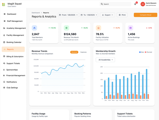Switch chart to Expenses view
The image size is (159, 120).
point(83,52)
